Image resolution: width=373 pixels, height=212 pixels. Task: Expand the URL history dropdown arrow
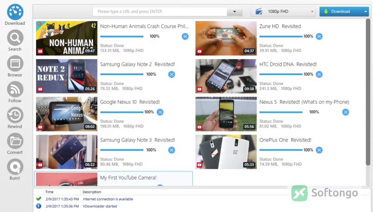click(235, 11)
